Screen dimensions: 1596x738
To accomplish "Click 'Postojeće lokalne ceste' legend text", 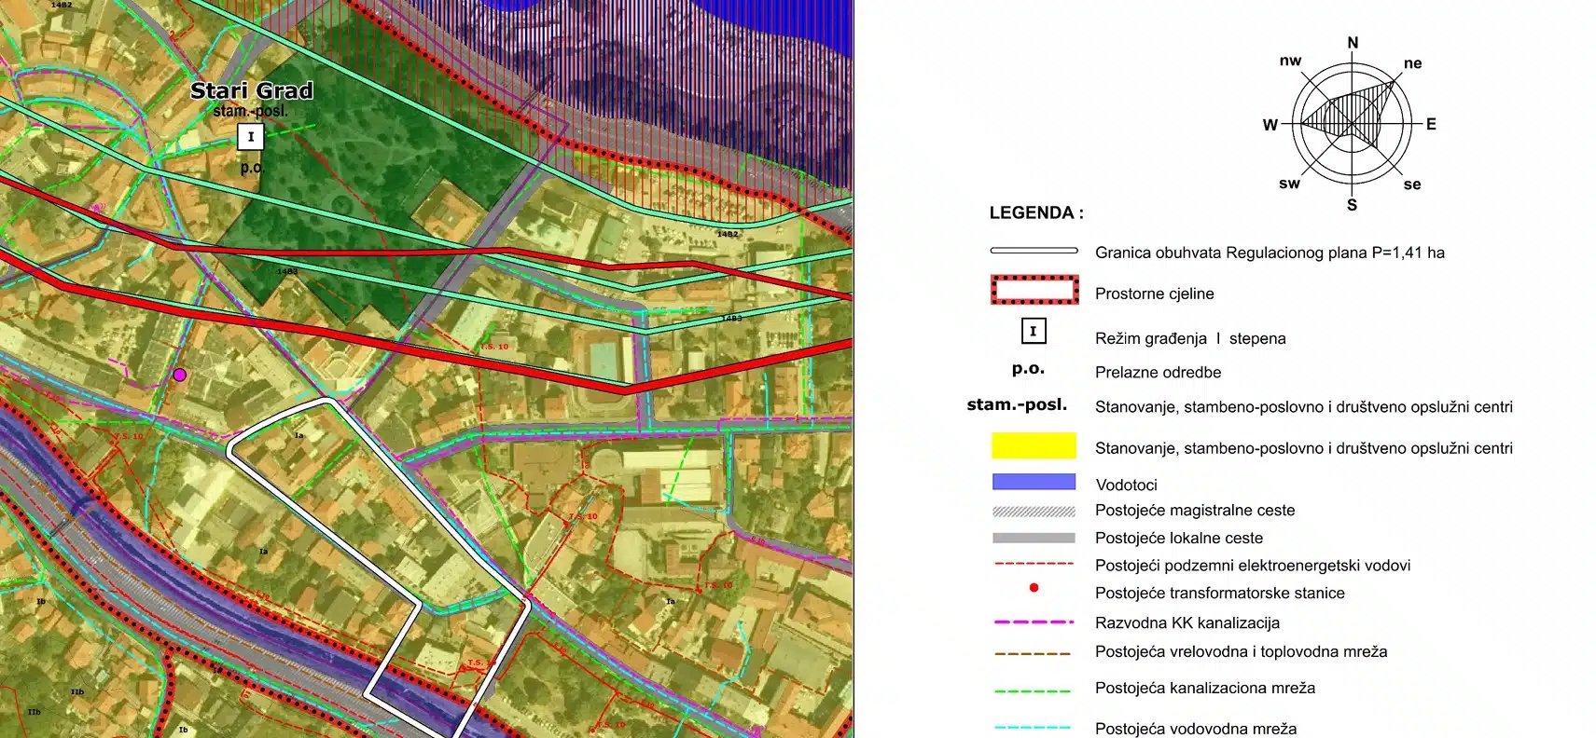I will pos(1179,538).
